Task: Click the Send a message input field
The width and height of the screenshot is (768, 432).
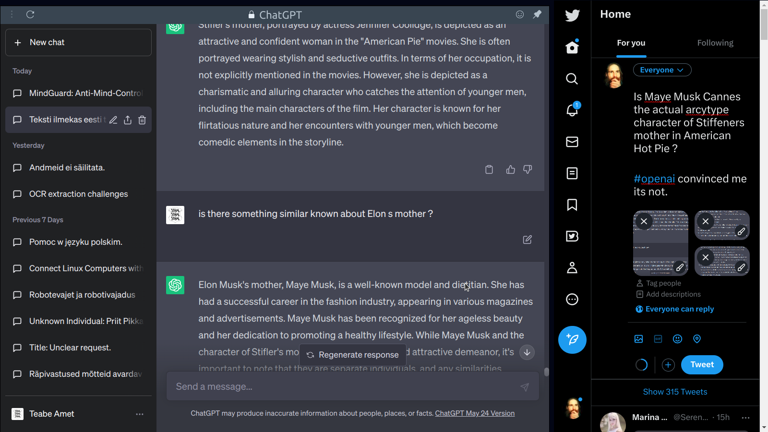Action: point(343,386)
